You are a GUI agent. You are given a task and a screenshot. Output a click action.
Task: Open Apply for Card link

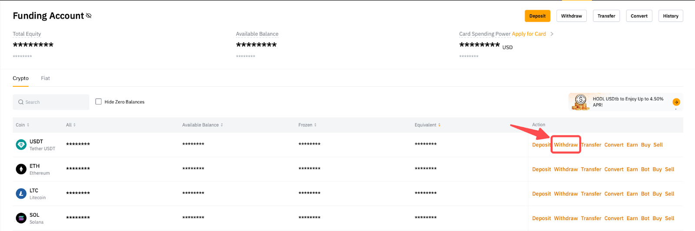coord(529,34)
